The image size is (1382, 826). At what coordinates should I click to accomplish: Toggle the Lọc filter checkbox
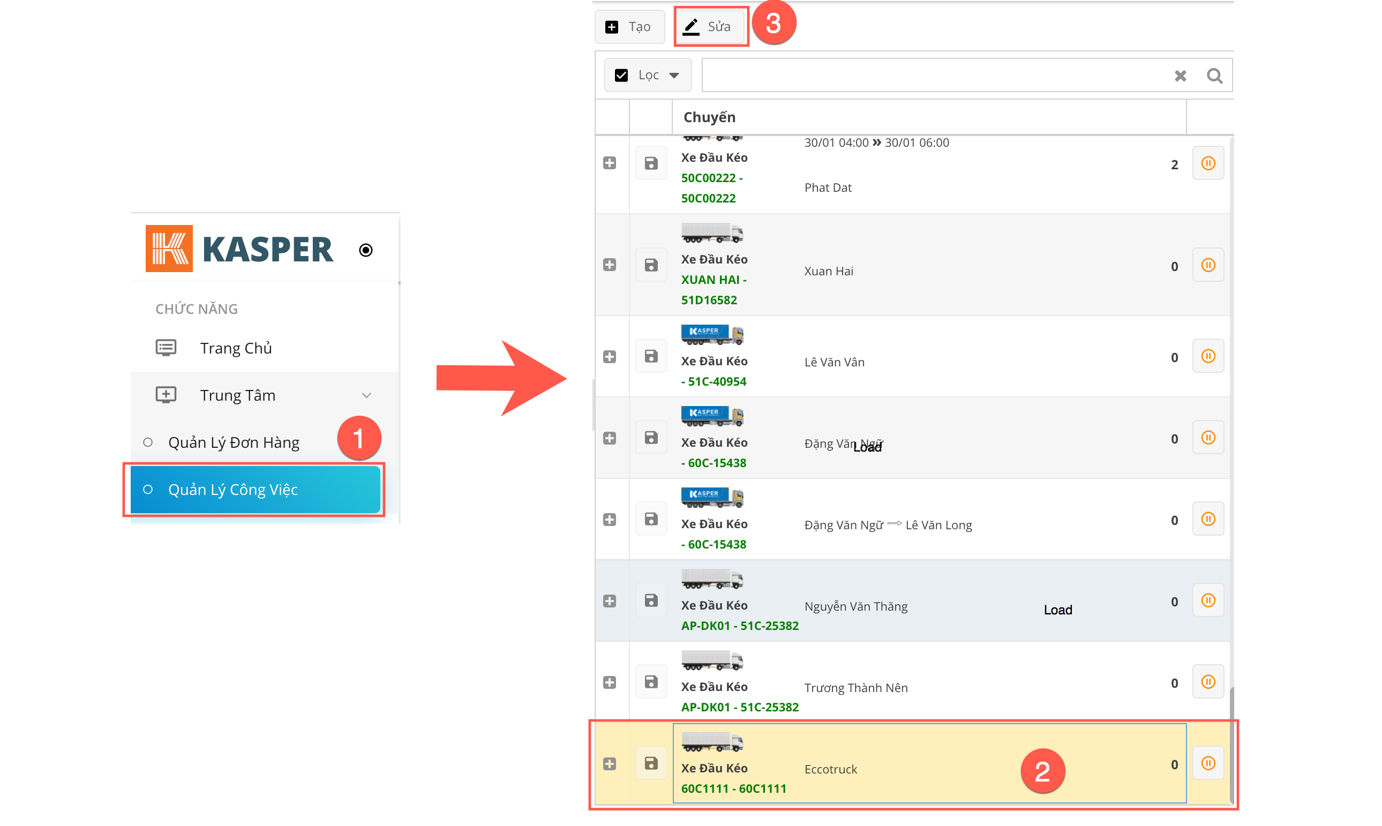click(x=621, y=75)
